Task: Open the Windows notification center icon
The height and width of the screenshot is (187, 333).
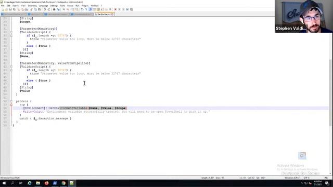Action: [x=327, y=183]
